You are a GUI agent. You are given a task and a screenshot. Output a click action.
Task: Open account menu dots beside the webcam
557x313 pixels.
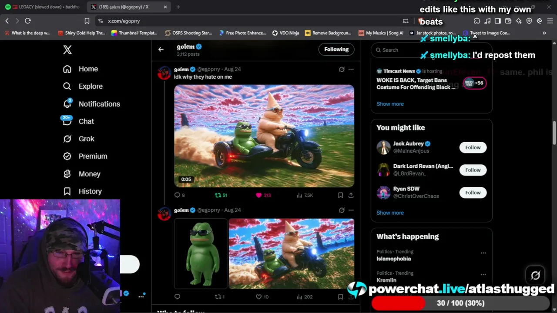141,296
